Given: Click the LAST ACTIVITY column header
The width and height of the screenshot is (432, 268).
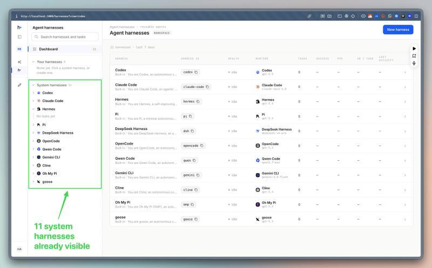Looking at the screenshot, I should (x=386, y=58).
